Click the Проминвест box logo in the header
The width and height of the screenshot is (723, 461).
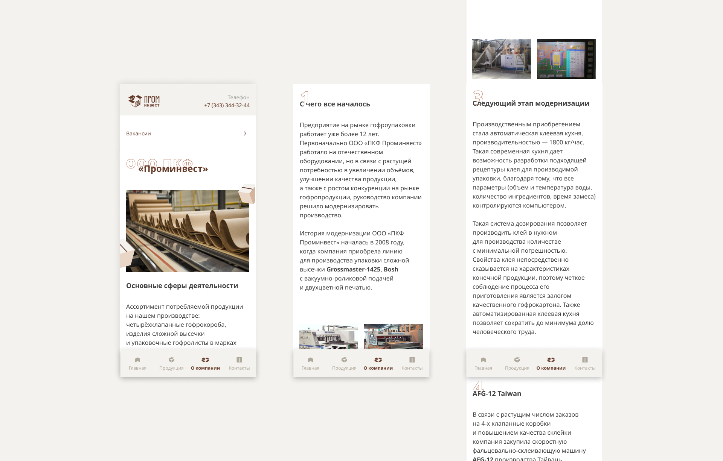tap(135, 101)
